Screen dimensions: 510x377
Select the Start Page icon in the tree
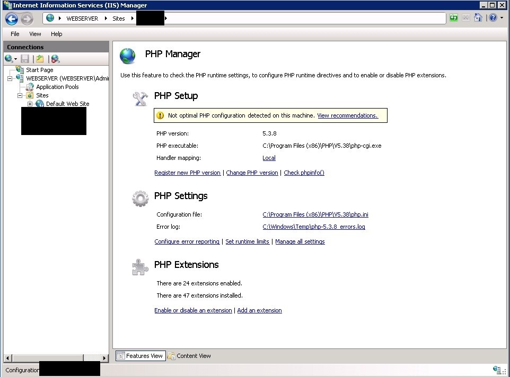coord(20,69)
